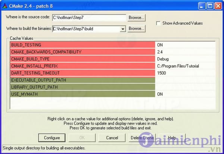Click the Delete Cache button
Screen dimensions: 224x154
[141, 138]
